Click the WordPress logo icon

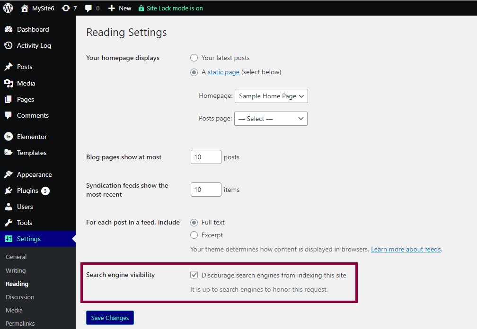[x=8, y=8]
